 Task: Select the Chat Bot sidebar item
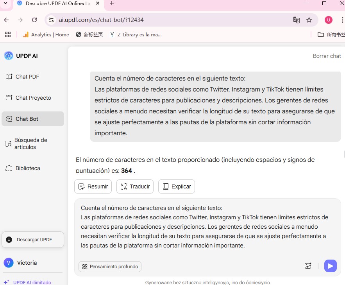click(x=33, y=119)
